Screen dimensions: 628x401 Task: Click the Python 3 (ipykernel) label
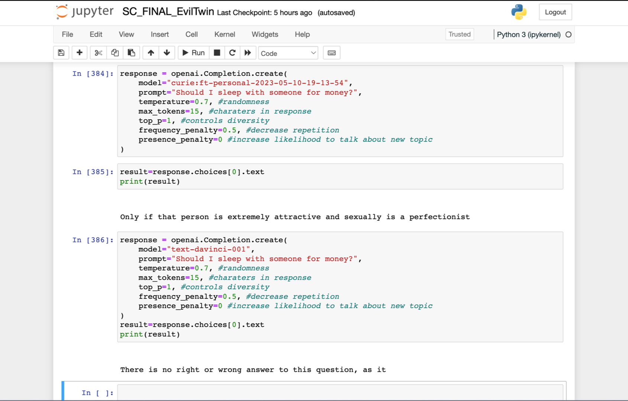click(x=528, y=35)
